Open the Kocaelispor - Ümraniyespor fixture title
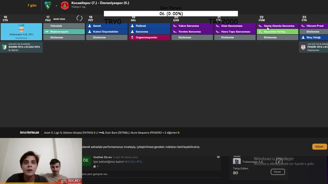Screen dimensions: 328x184 point(100,3)
